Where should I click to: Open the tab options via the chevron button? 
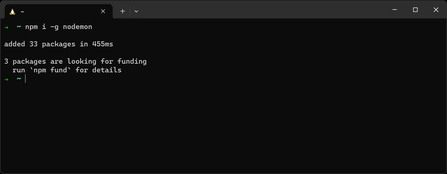pyautogui.click(x=136, y=11)
